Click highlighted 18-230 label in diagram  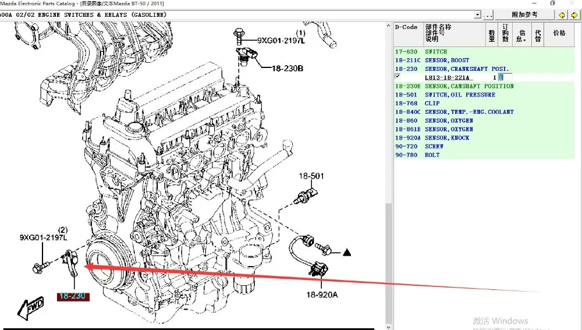(73, 296)
